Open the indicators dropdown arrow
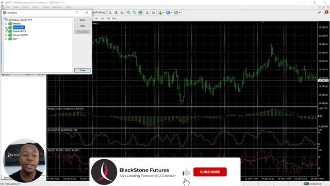Image resolution: width=330 pixels, height=186 pixels. click(163, 12)
